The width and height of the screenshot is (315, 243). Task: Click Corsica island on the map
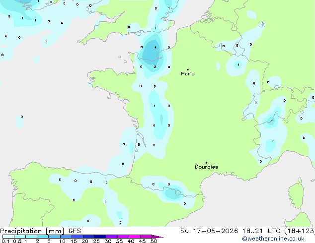click(296, 193)
